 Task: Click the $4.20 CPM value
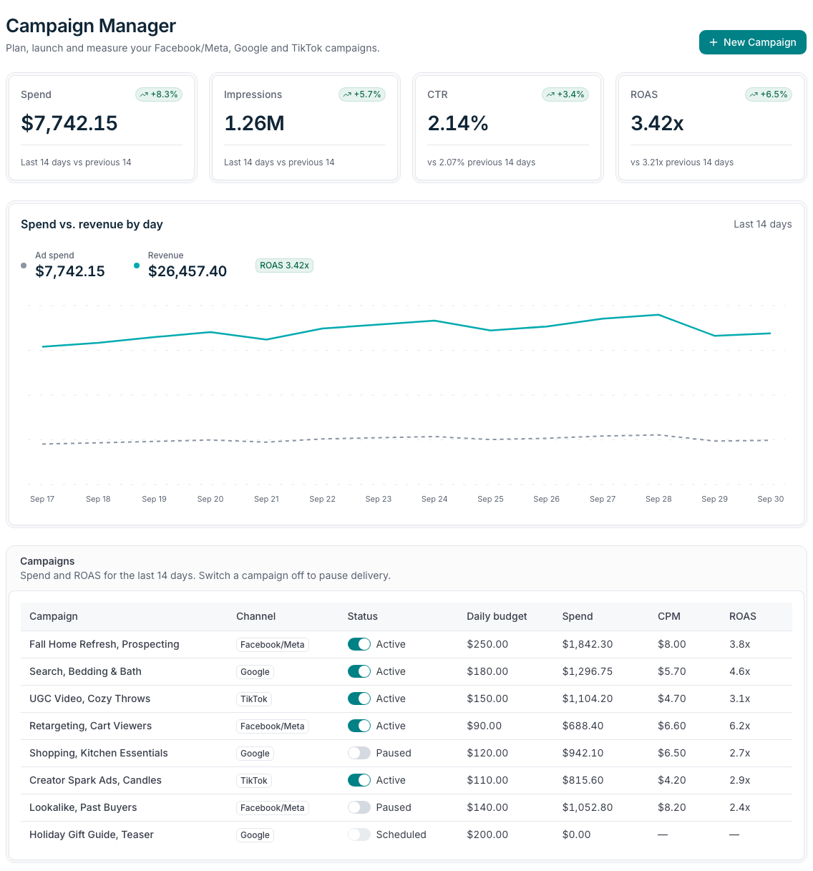tap(672, 780)
